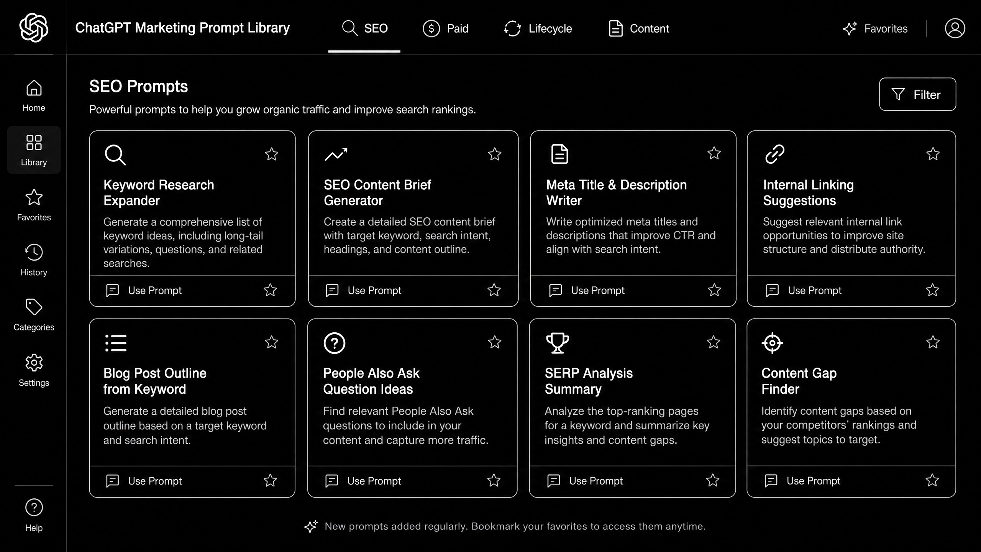Click the Content Gap Finder crosshair icon

click(x=772, y=343)
